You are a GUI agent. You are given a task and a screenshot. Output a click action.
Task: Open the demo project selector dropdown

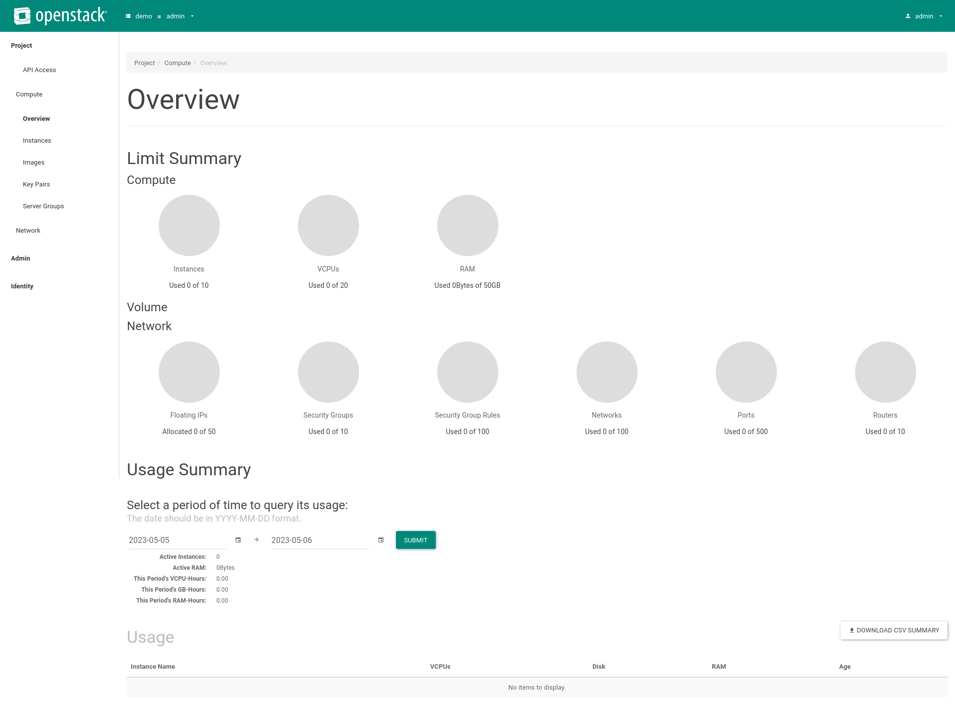point(144,16)
